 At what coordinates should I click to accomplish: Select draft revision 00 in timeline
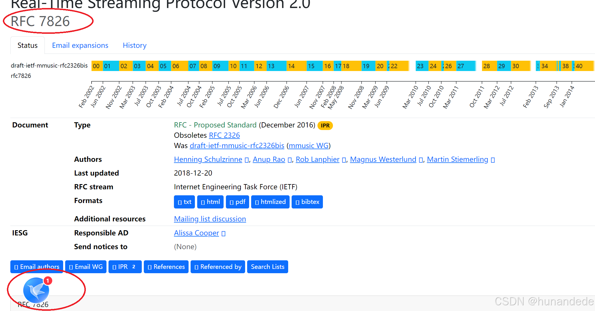point(96,66)
